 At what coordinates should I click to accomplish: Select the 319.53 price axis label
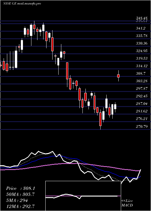(142, 58)
